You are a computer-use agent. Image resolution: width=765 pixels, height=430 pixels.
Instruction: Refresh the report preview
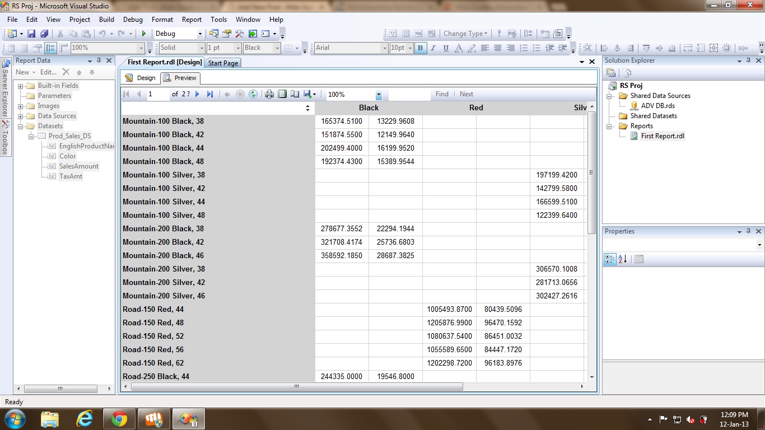point(253,94)
